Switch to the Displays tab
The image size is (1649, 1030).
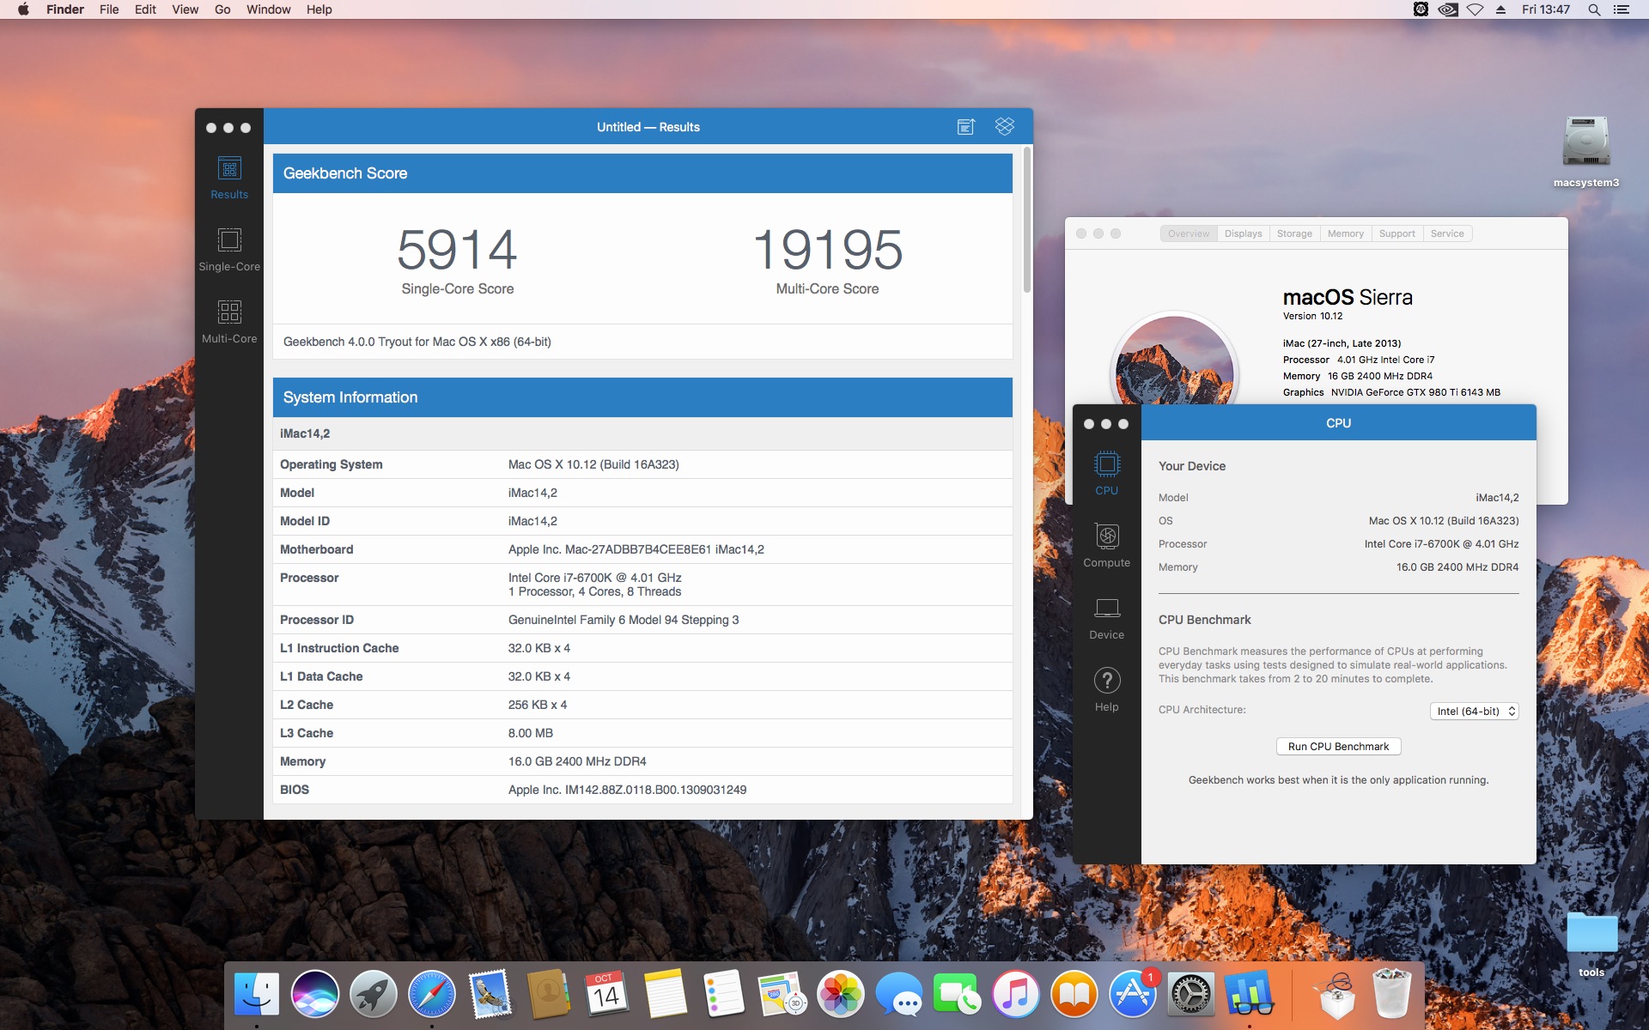1243,233
